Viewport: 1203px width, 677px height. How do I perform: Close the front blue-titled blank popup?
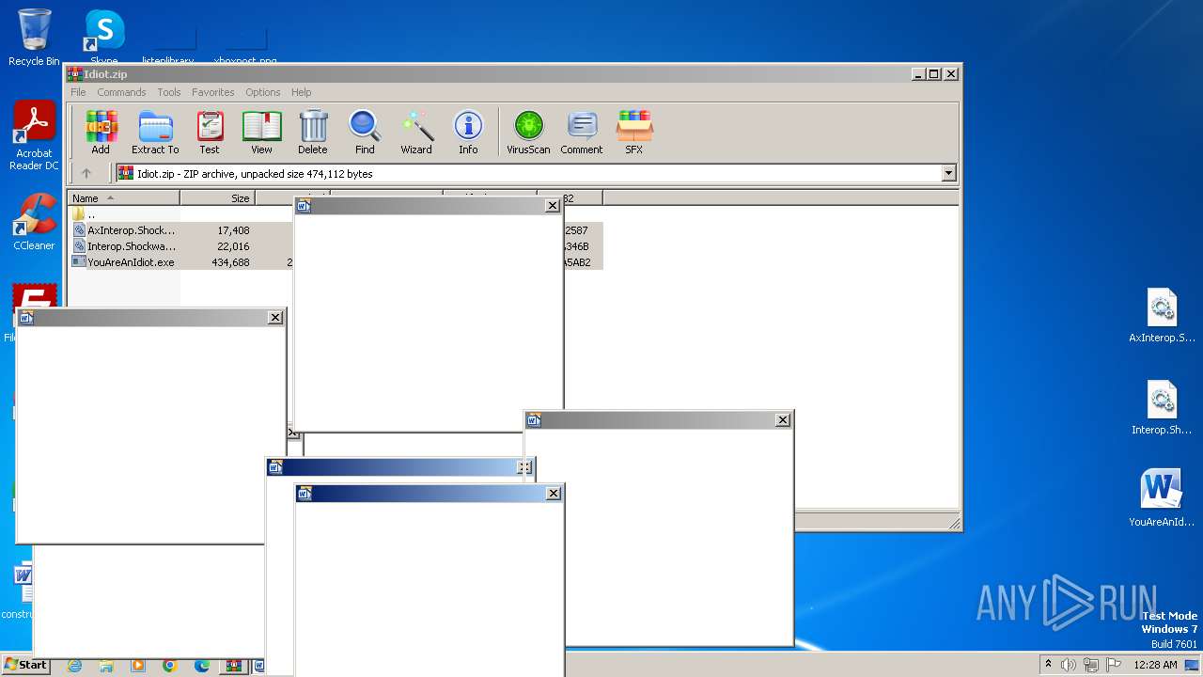click(554, 493)
